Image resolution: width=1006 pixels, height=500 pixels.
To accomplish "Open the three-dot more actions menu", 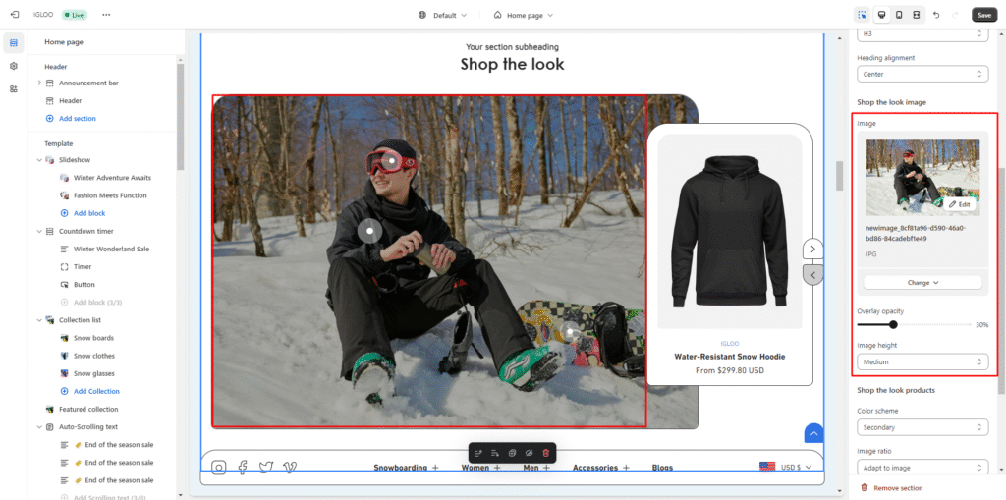I will pos(106,15).
